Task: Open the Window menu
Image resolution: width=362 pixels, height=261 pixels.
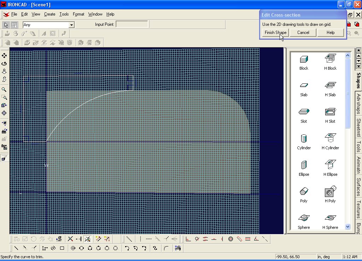Action: [x=95, y=14]
